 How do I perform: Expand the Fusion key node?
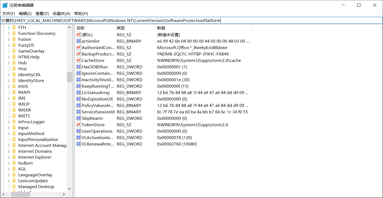[x=9, y=39]
